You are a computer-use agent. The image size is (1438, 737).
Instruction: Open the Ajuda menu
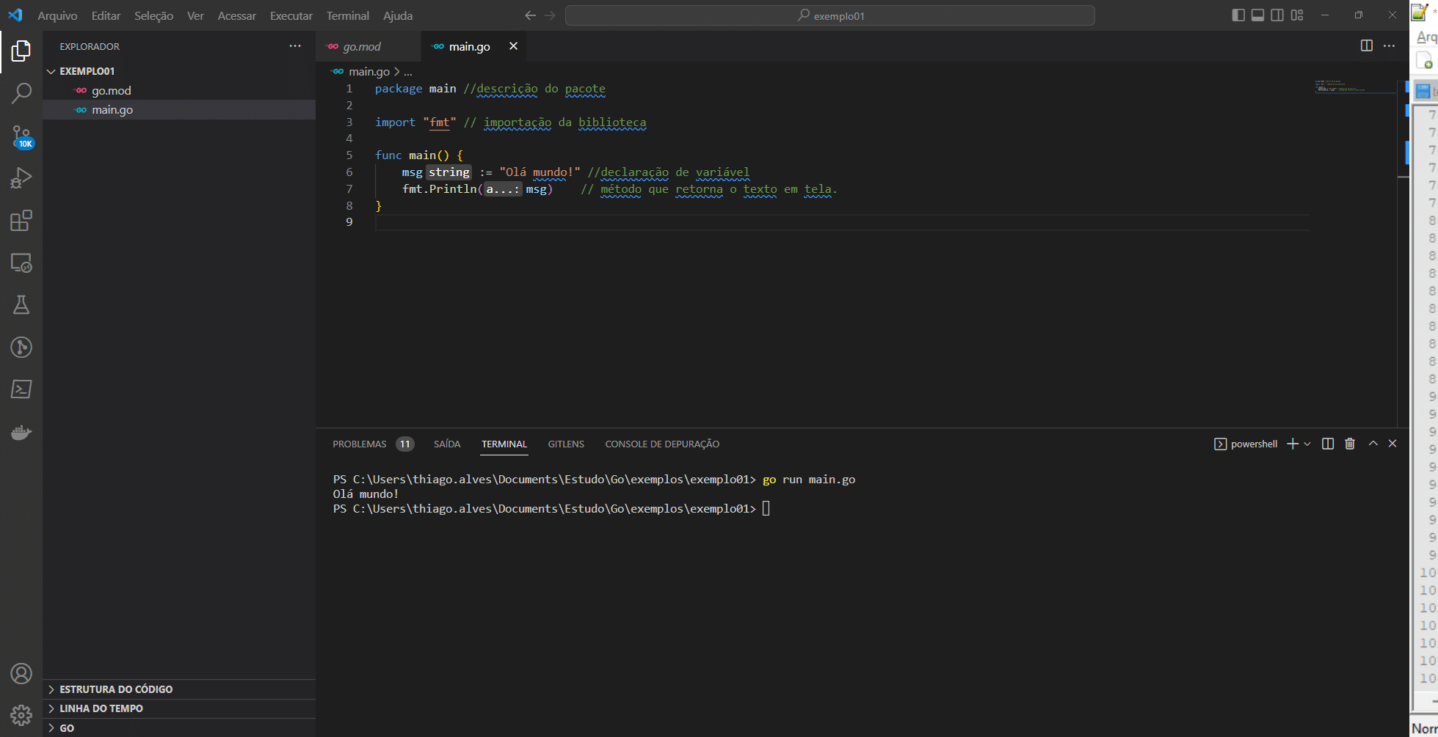click(x=398, y=15)
